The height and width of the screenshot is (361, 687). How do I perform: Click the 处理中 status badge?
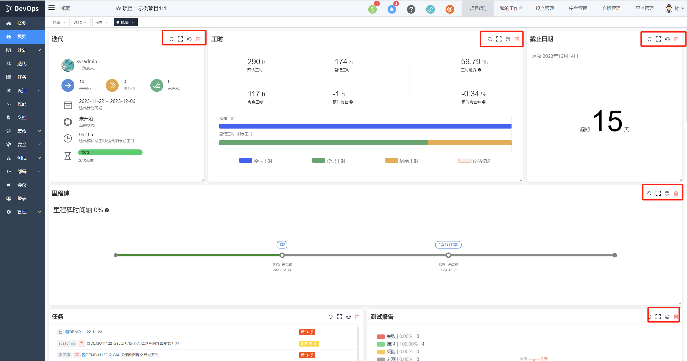[309, 343]
